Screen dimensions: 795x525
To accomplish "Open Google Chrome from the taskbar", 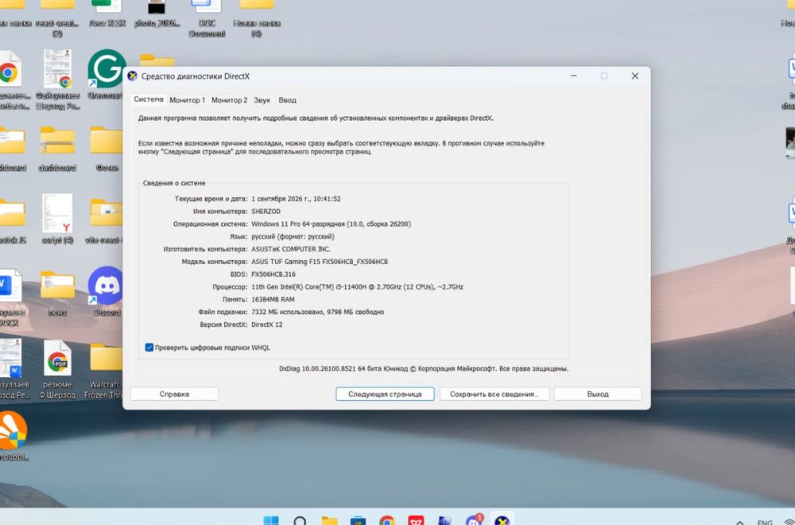I will point(387,520).
